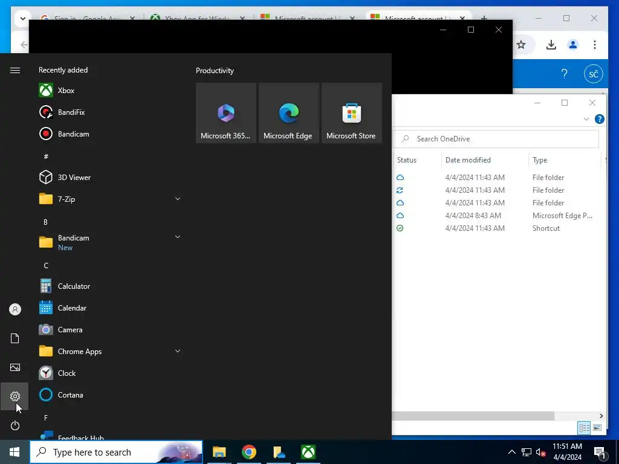Jump to the # section header
619x464 pixels.
coord(46,156)
